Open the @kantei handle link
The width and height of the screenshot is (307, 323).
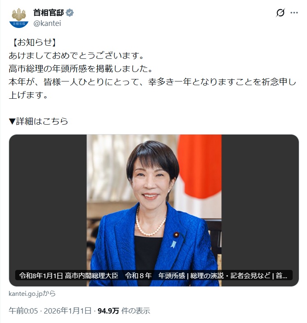47,23
